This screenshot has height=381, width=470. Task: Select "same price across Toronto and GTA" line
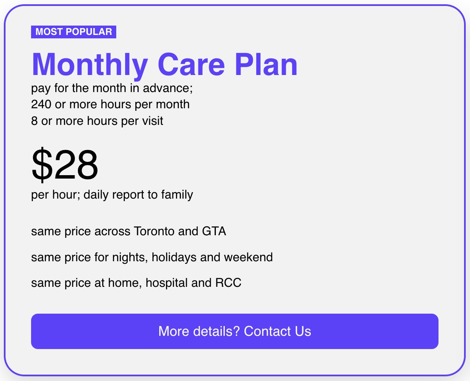(x=129, y=231)
